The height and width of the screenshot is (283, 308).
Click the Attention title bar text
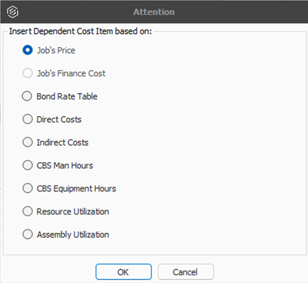coord(154,12)
